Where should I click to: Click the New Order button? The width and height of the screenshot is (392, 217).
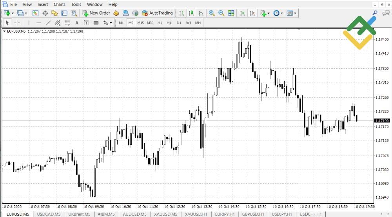point(96,13)
